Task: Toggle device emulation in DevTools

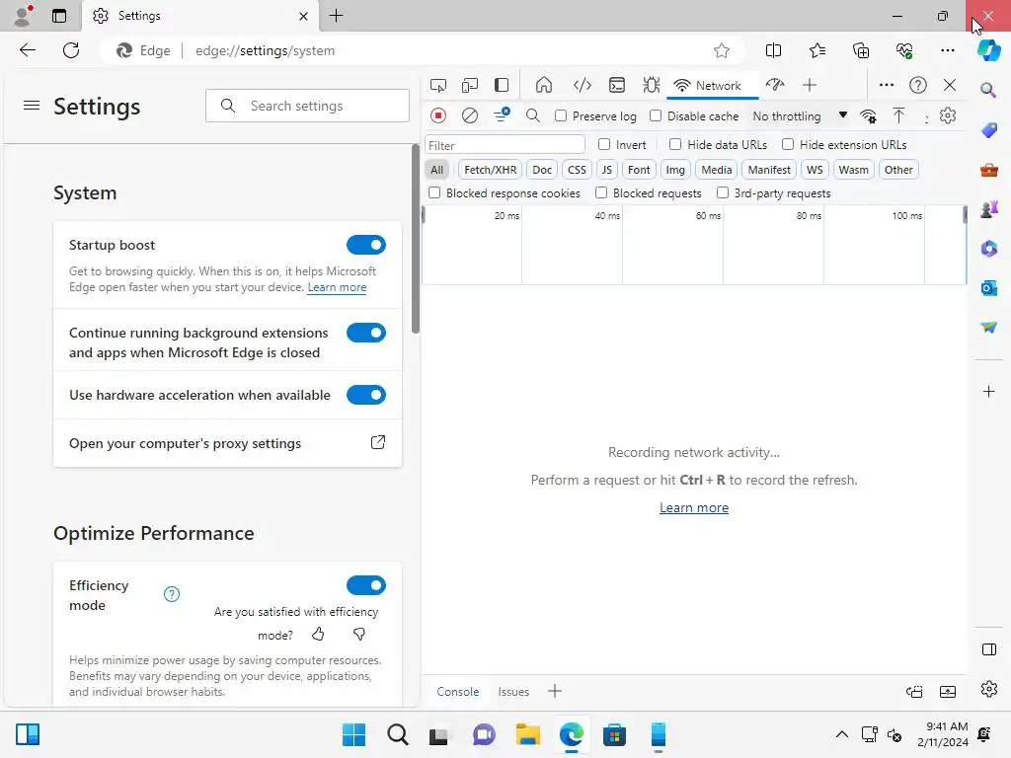Action: point(470,85)
